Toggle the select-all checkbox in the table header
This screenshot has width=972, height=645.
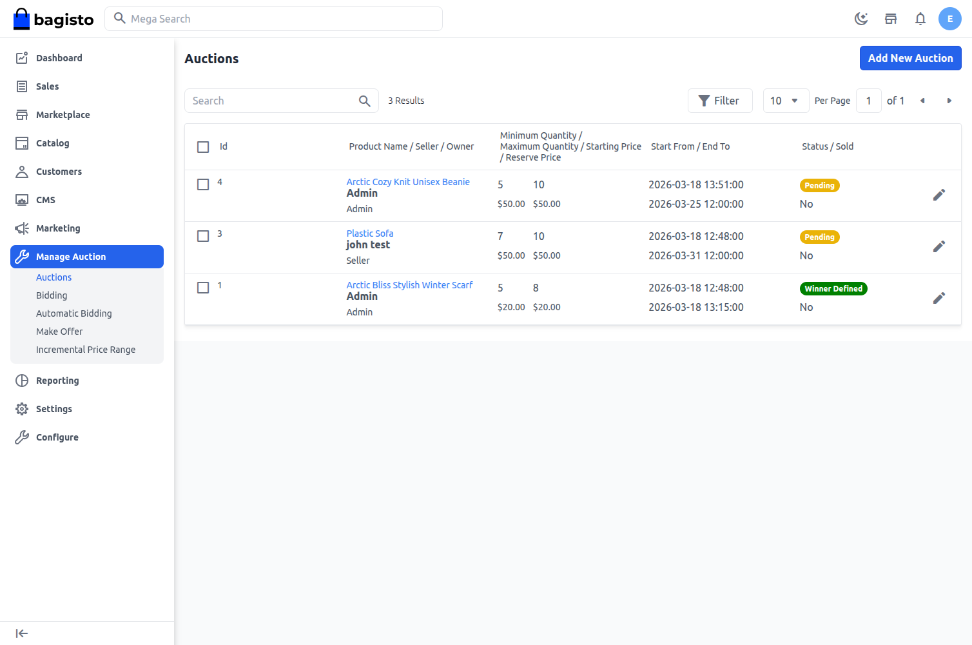[203, 147]
